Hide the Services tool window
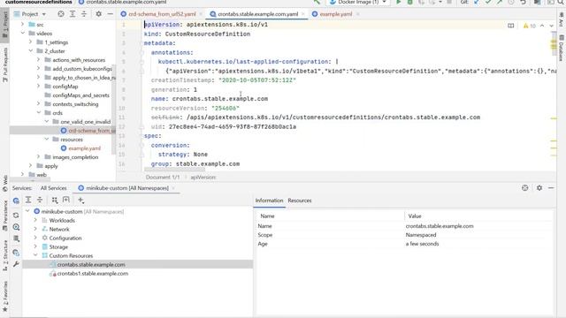 [551, 188]
